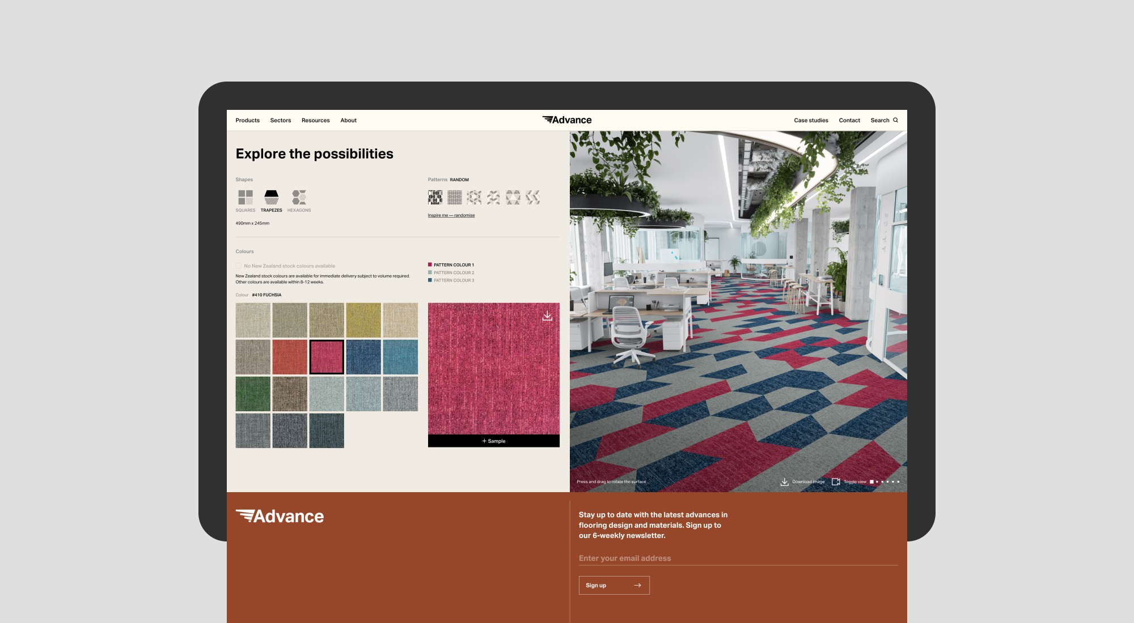Click the Sign up button

pyautogui.click(x=613, y=585)
